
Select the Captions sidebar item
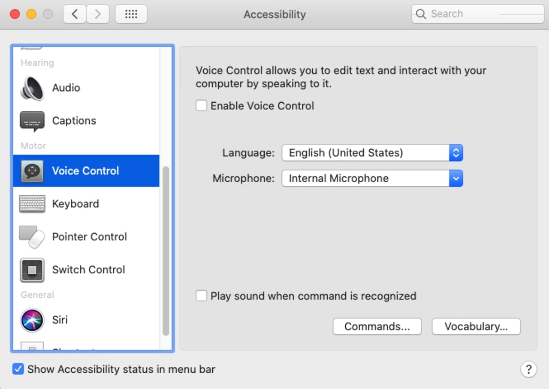point(74,121)
